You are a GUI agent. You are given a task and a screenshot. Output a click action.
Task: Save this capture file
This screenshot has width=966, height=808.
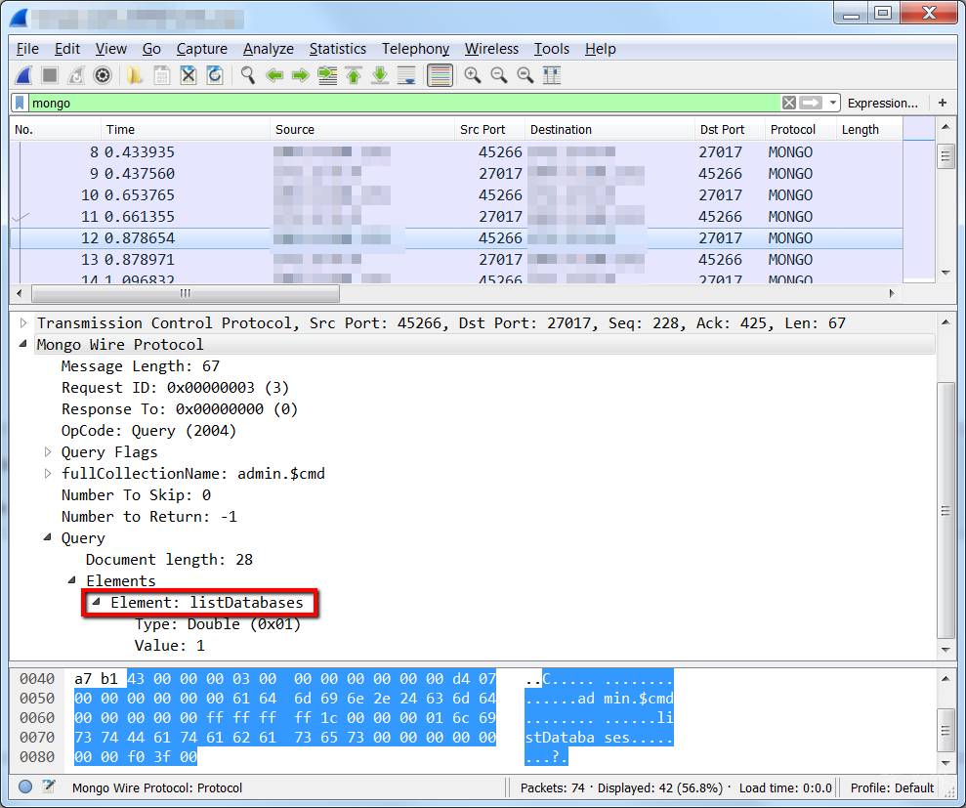tap(161, 76)
